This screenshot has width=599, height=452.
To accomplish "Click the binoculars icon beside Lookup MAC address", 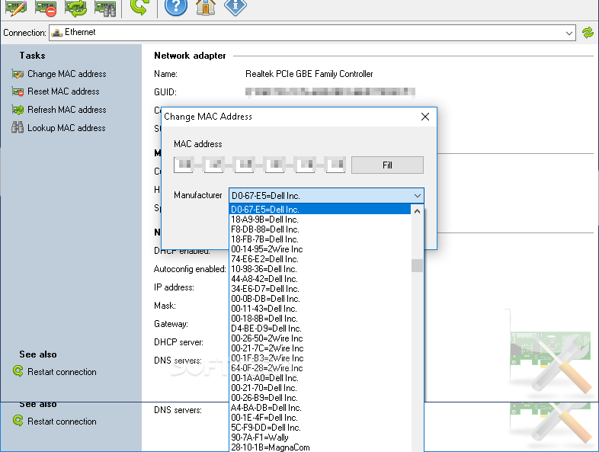I will pyautogui.click(x=18, y=127).
